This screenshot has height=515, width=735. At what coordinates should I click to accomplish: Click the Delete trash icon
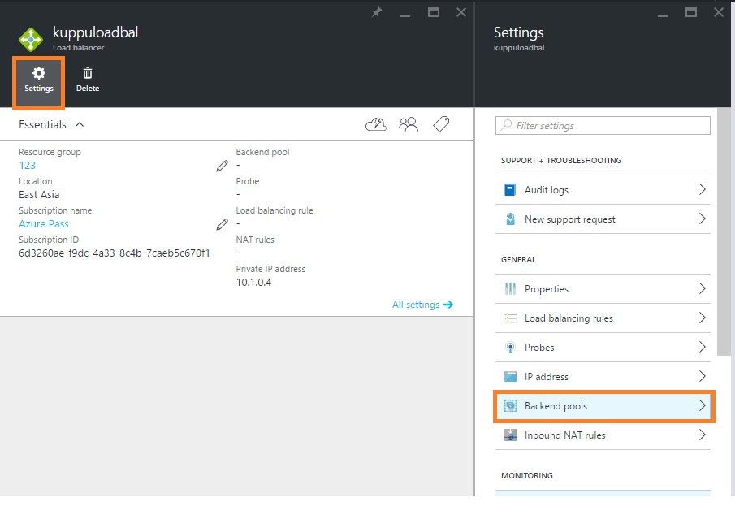pos(88,80)
